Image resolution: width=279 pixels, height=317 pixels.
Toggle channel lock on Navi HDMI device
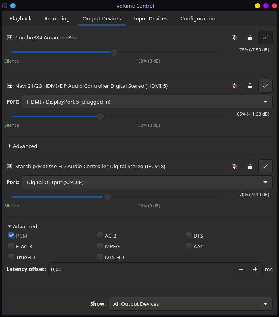(250, 86)
